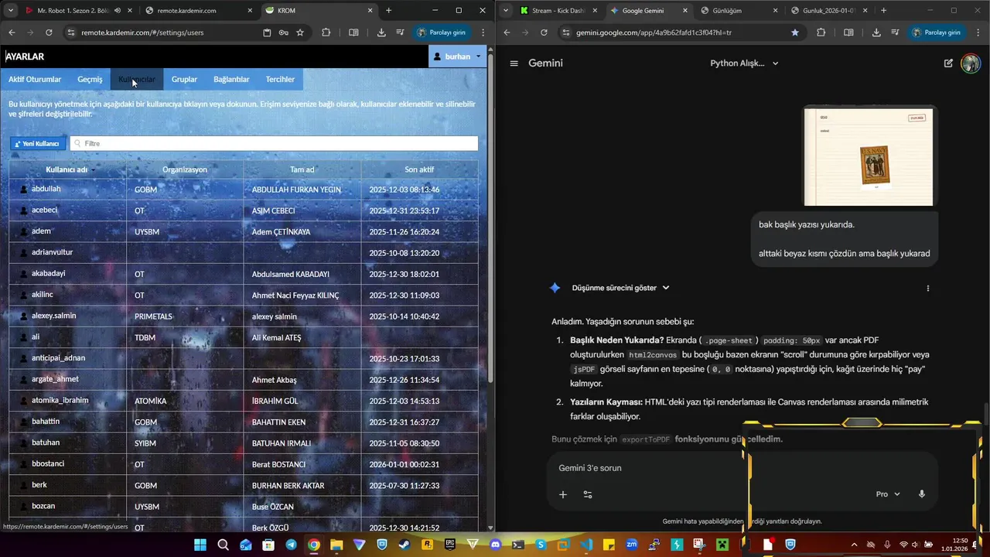Open Pro model selector dropdown

(888, 494)
